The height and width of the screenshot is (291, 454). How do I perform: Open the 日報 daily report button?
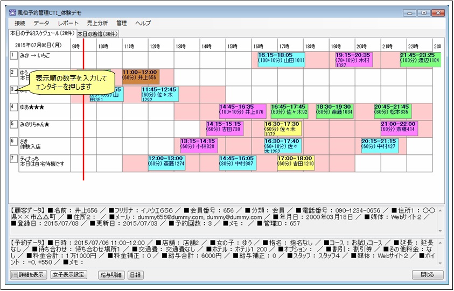pos(135,275)
